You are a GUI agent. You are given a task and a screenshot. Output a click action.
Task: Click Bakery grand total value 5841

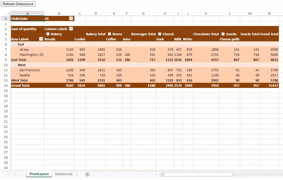(x=101, y=85)
